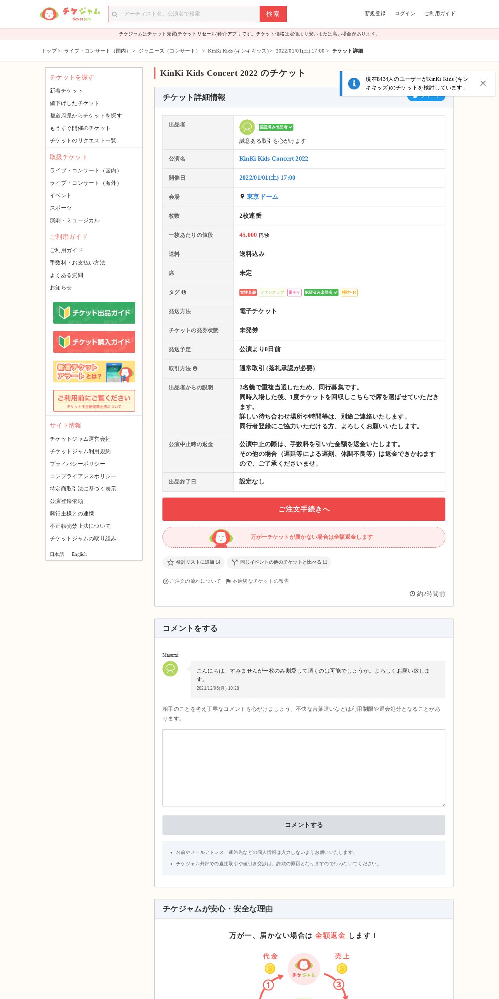Screen dimensions: 499x999
Task: Open the 新着チケットアラート banner
Action: pos(94,372)
